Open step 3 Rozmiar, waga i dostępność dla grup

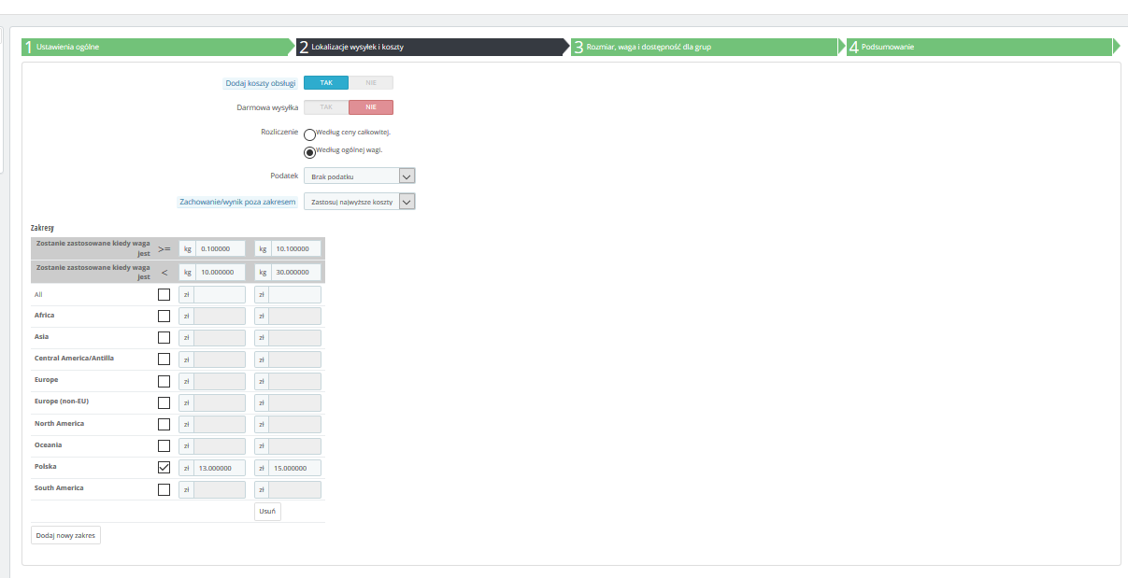click(705, 47)
